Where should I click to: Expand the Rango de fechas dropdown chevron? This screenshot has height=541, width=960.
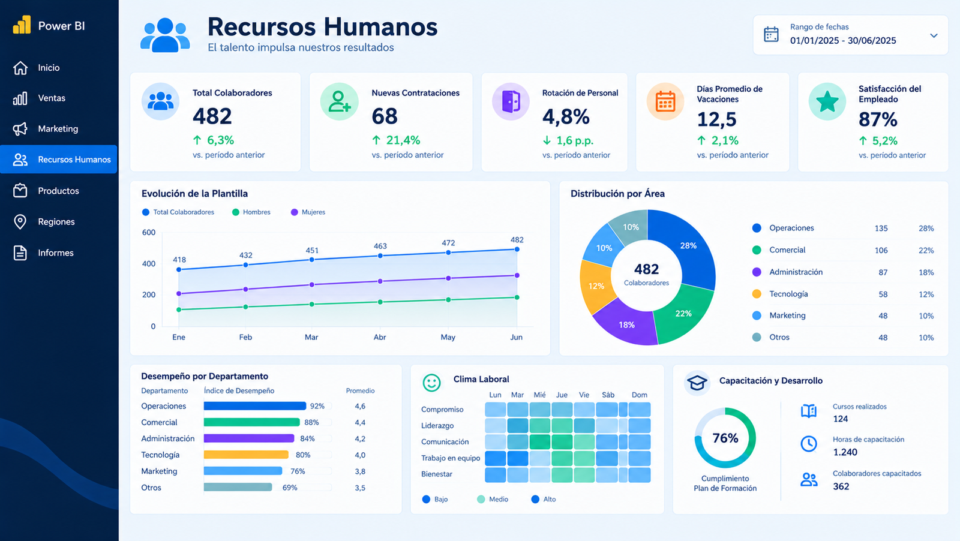934,35
